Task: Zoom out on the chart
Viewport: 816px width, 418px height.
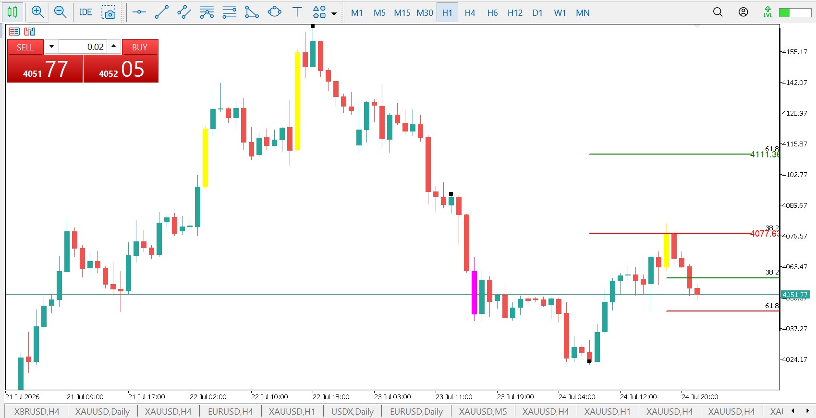Action: [x=60, y=12]
